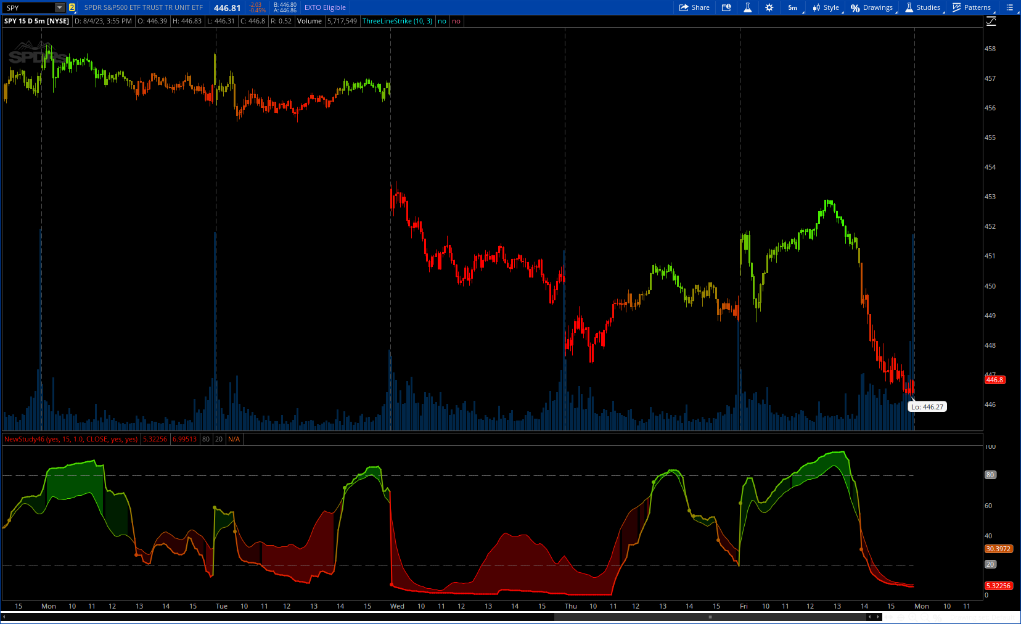Image resolution: width=1021 pixels, height=624 pixels.
Task: Open the Drawings tools menu
Action: (872, 7)
